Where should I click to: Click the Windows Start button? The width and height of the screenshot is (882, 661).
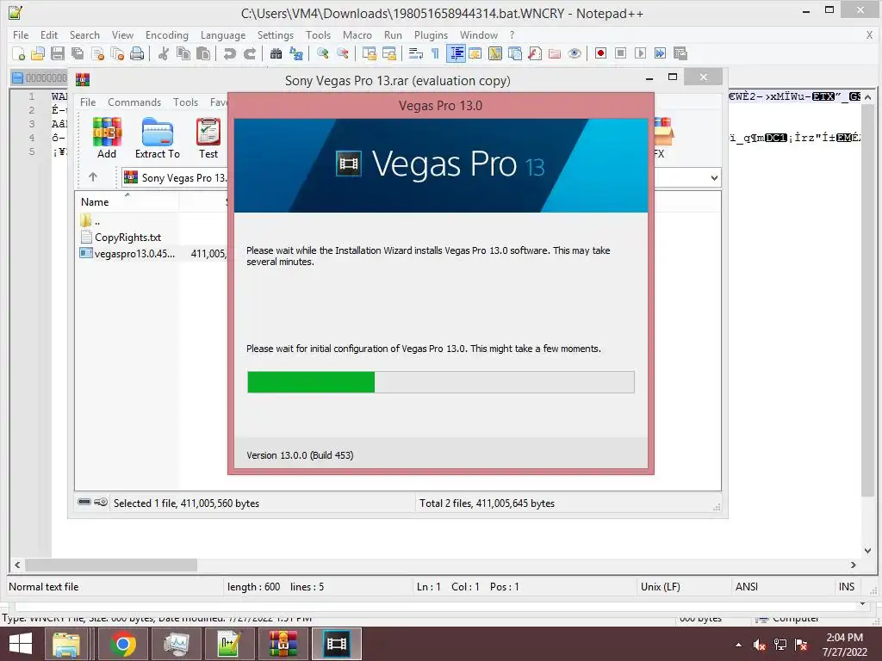(21, 644)
